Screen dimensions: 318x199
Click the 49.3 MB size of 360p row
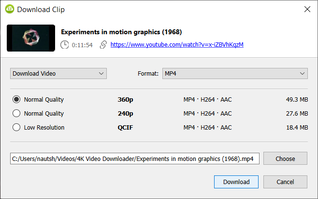(297, 99)
